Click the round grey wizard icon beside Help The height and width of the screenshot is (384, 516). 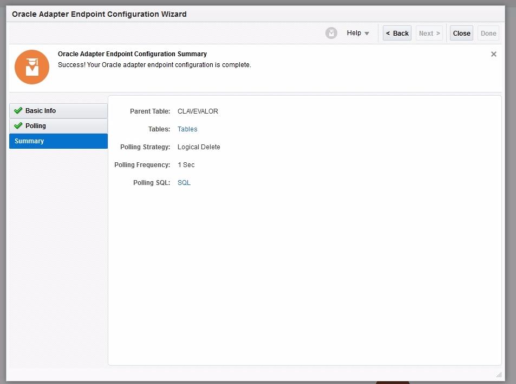[x=331, y=33]
